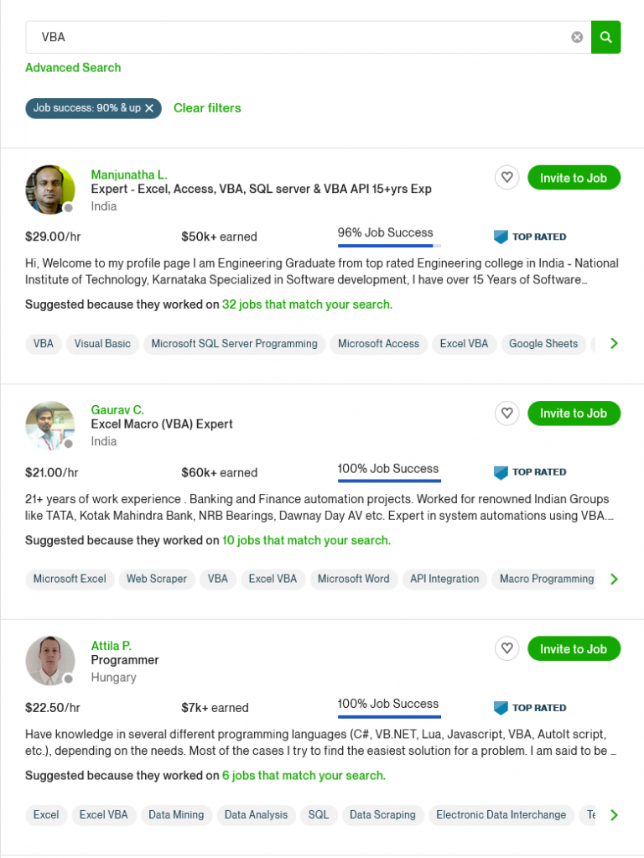Select the Web Scraper skill tag

(x=157, y=580)
